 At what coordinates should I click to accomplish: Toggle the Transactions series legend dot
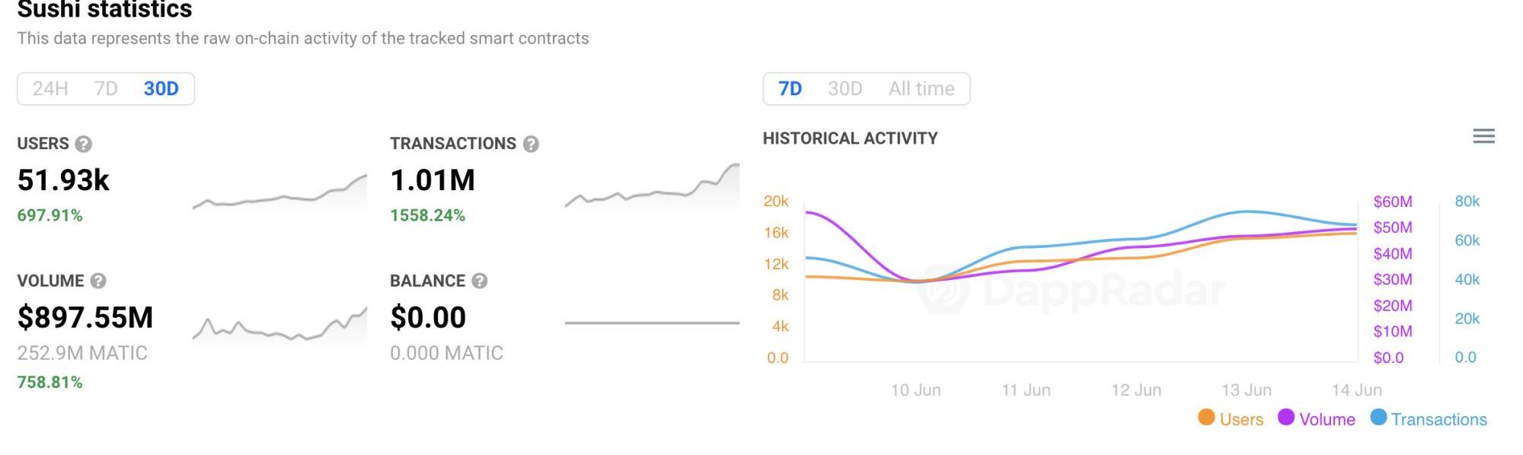coord(1378,417)
